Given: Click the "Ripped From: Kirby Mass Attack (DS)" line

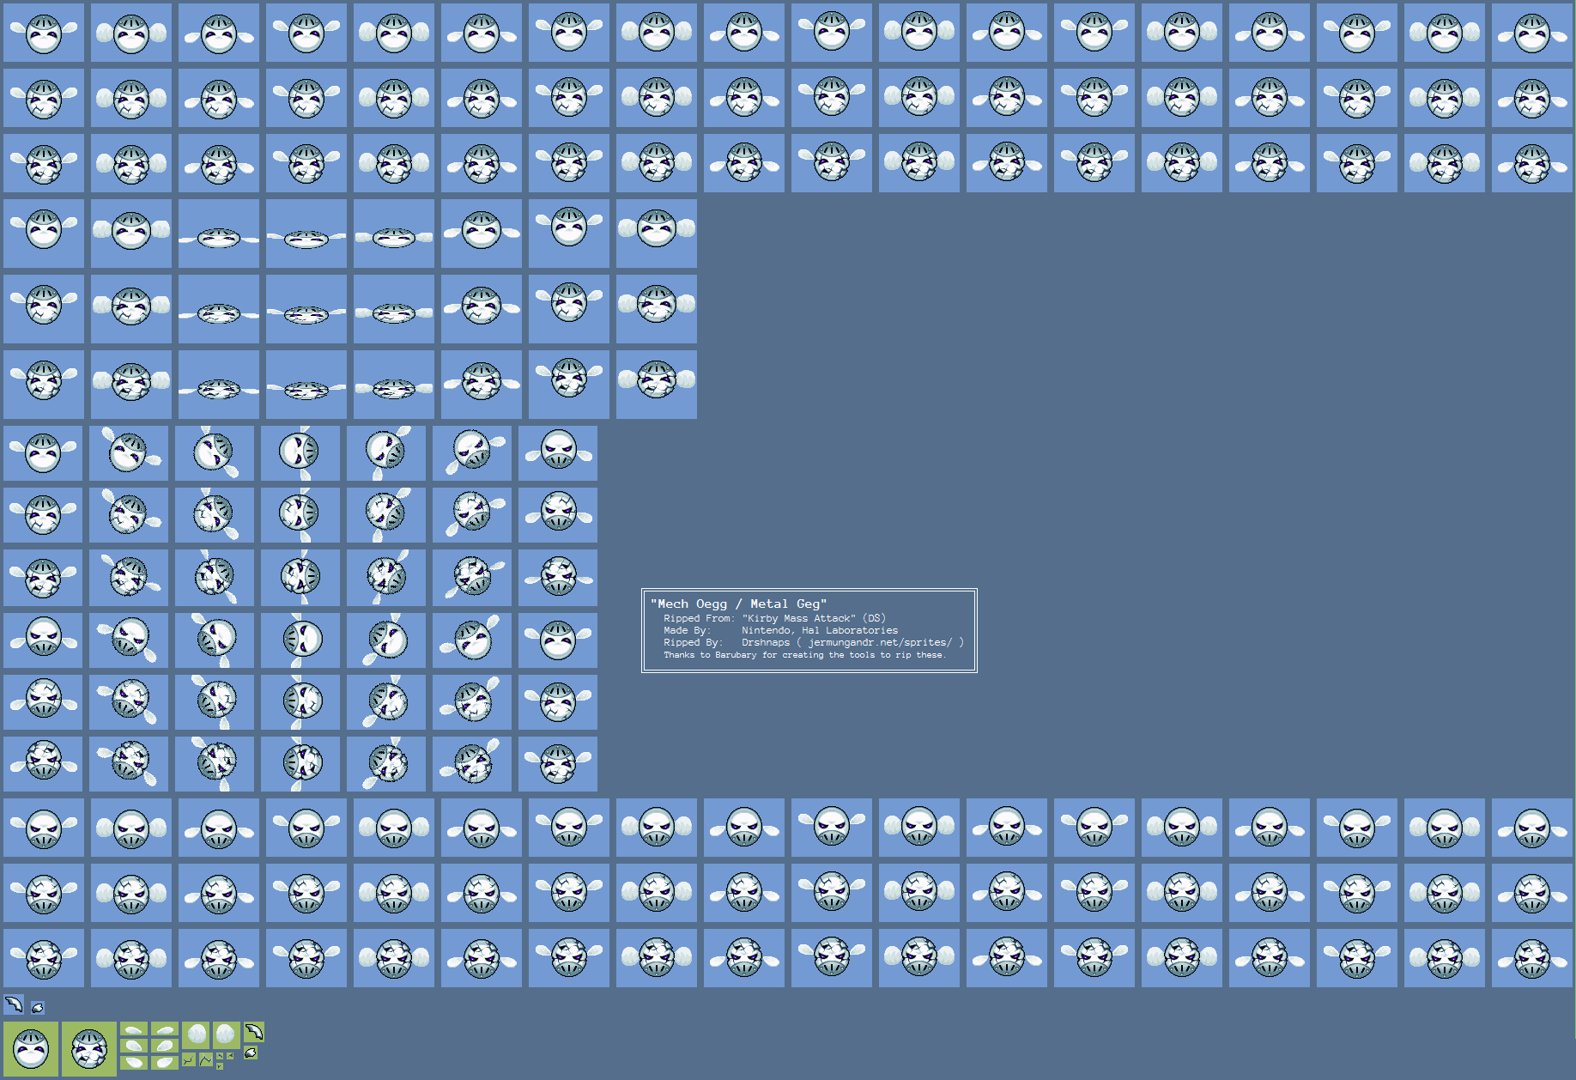Looking at the screenshot, I should (x=774, y=618).
